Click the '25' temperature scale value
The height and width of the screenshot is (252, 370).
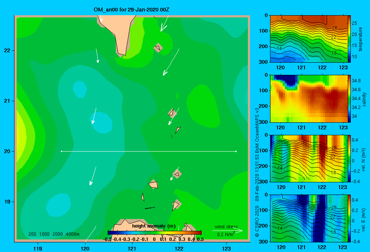tap(354, 23)
